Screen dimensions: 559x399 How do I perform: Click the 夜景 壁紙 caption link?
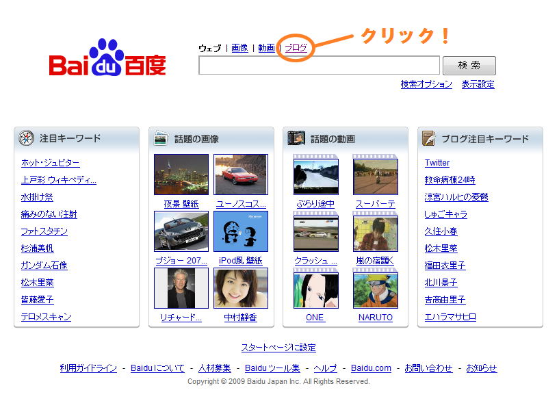[181, 203]
